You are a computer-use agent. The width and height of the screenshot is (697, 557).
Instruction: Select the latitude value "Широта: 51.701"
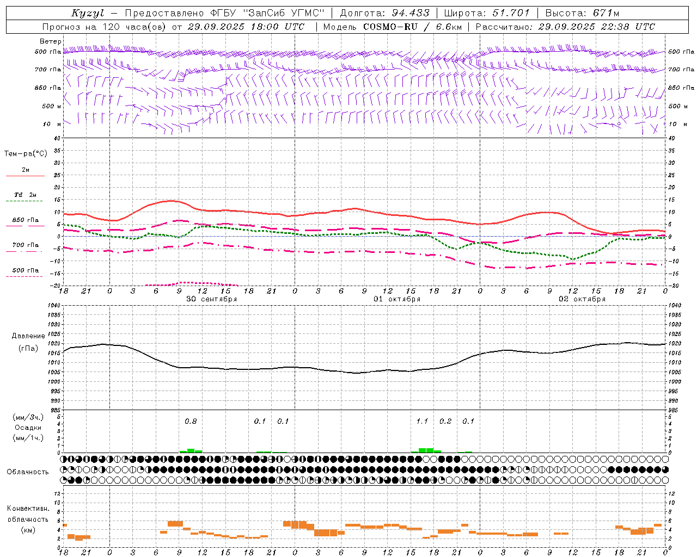(x=487, y=13)
